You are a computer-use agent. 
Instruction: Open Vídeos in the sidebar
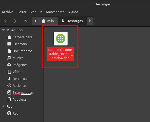[18, 72]
